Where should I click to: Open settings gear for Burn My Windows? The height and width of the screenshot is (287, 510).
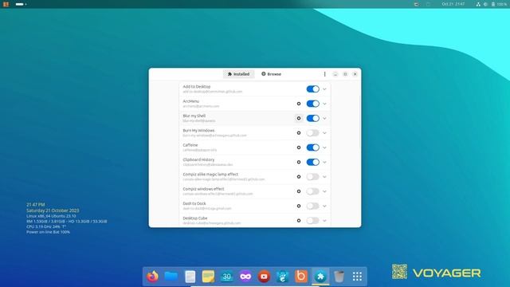[x=299, y=133]
